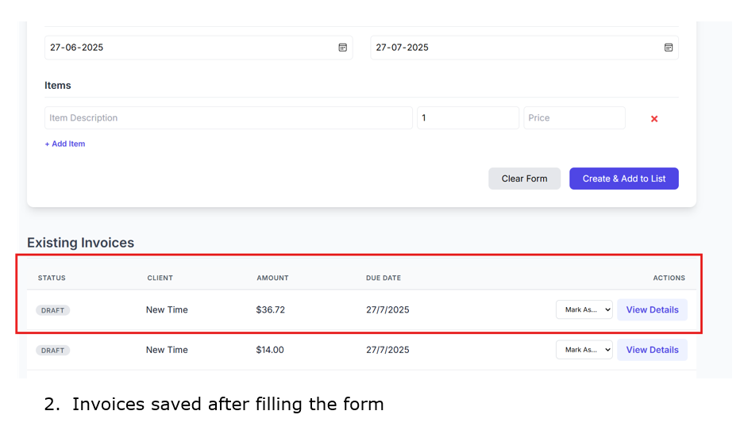
Task: Click Create & Add to List button
Action: click(623, 179)
